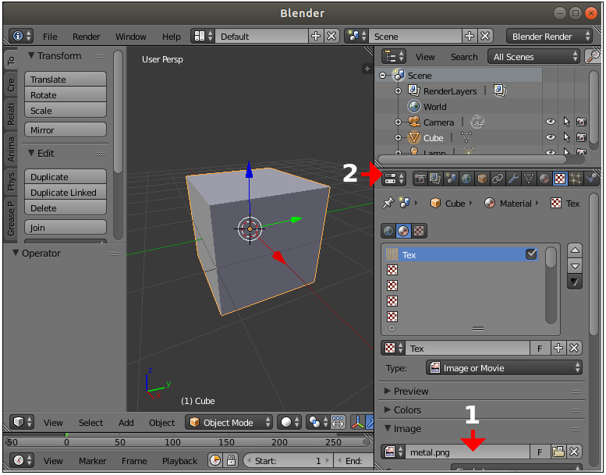Open the Render properties tab
This screenshot has height=475, width=606.
click(x=420, y=179)
